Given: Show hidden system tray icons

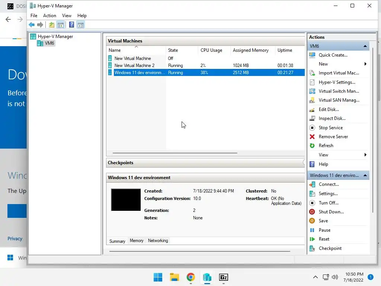Looking at the screenshot, I should [x=316, y=277].
